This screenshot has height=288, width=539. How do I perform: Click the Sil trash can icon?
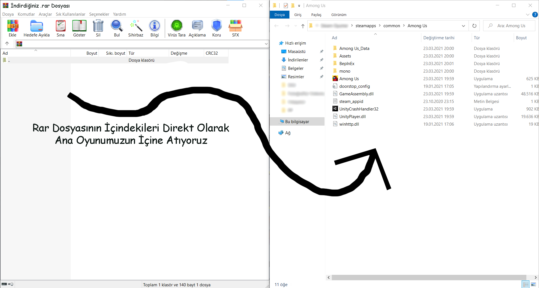coord(98,26)
